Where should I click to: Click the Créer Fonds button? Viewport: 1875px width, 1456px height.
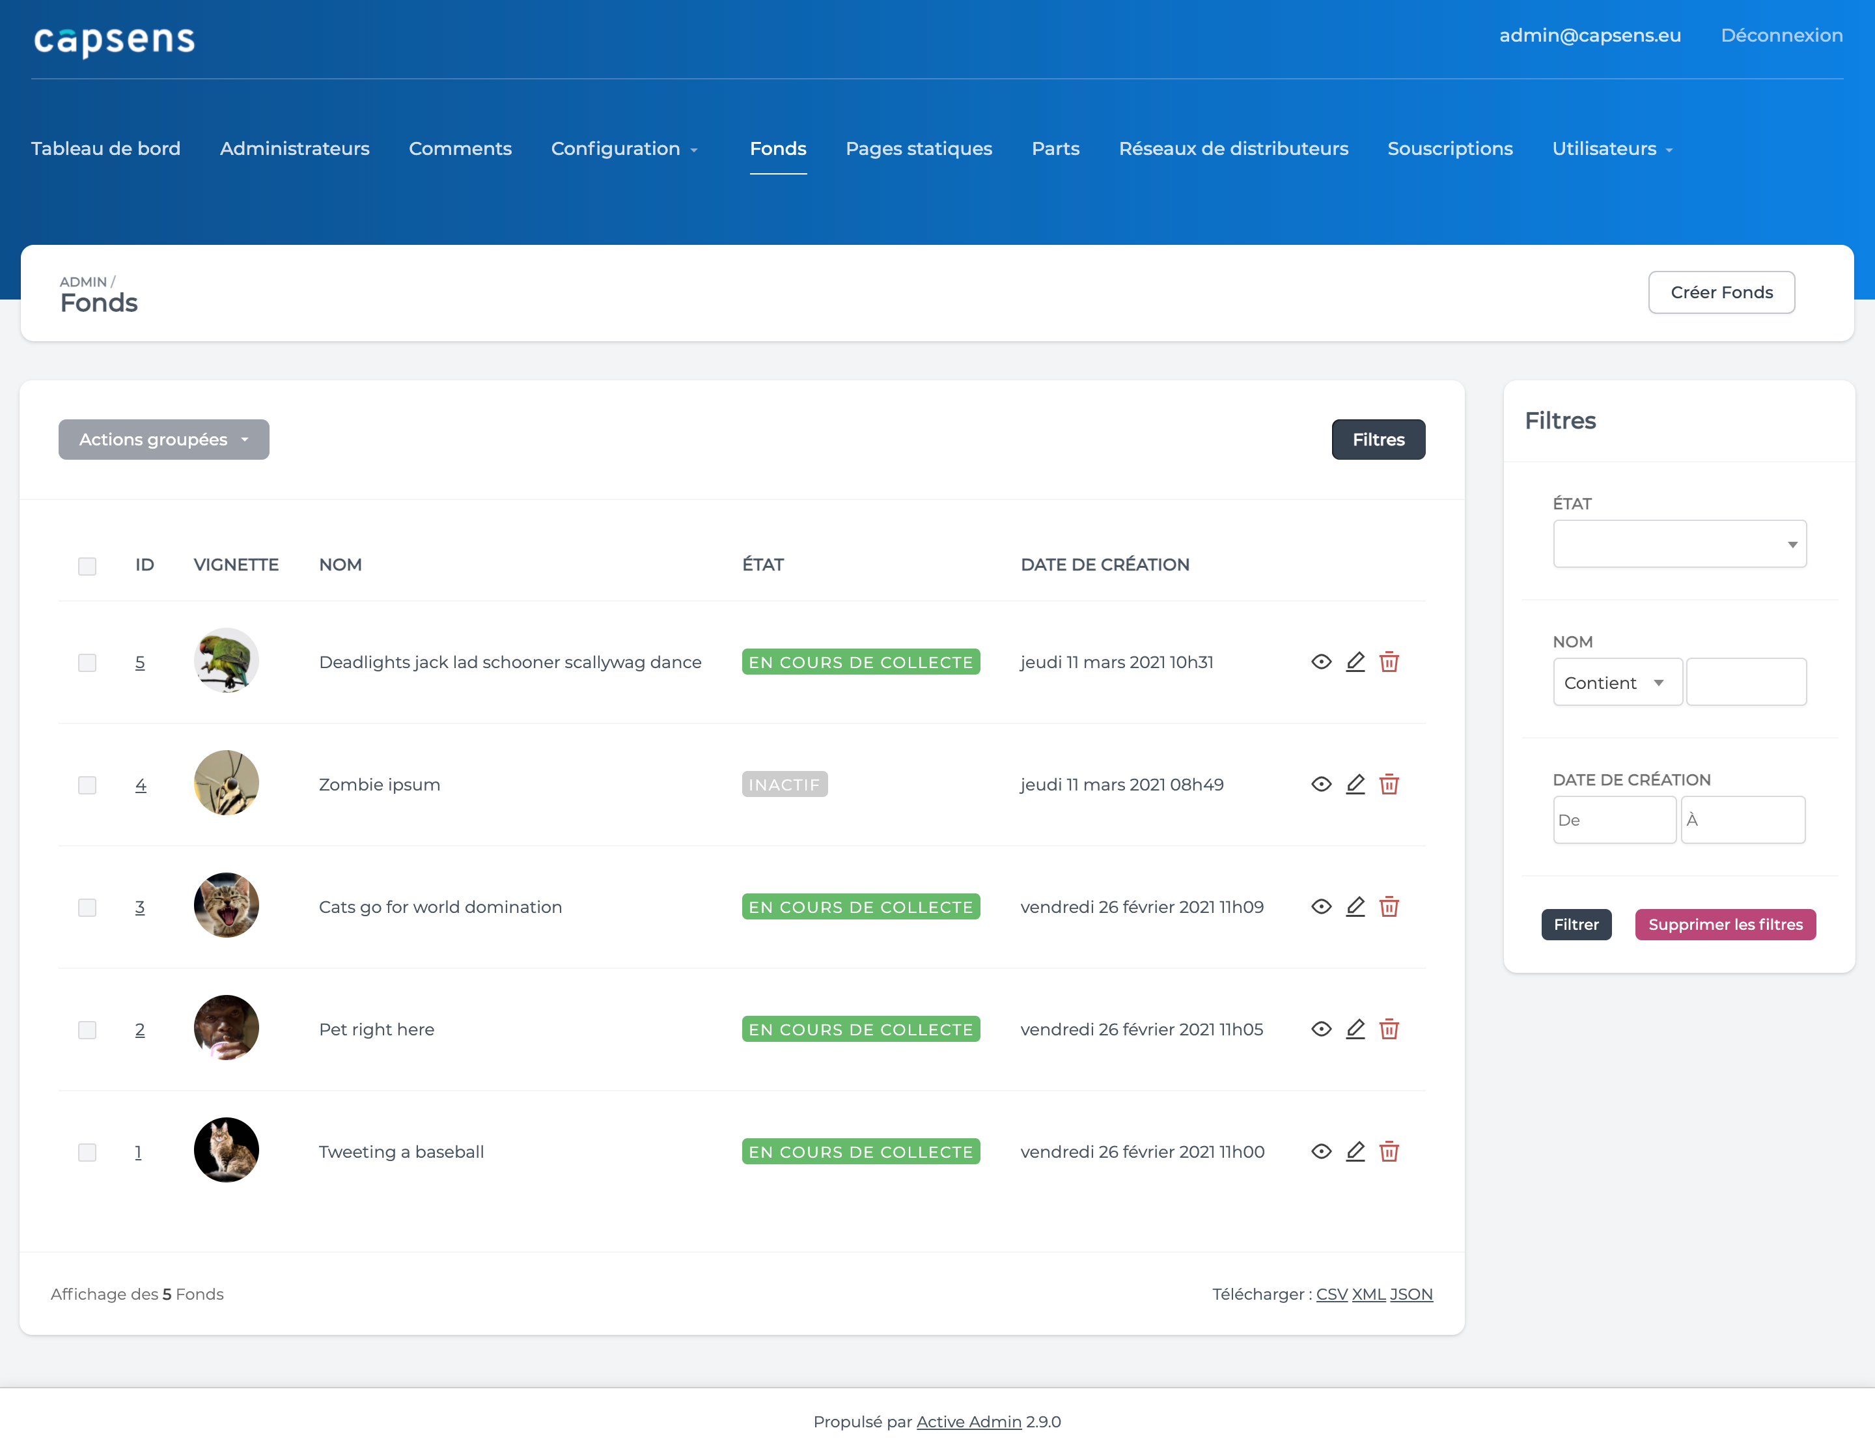[x=1721, y=292]
